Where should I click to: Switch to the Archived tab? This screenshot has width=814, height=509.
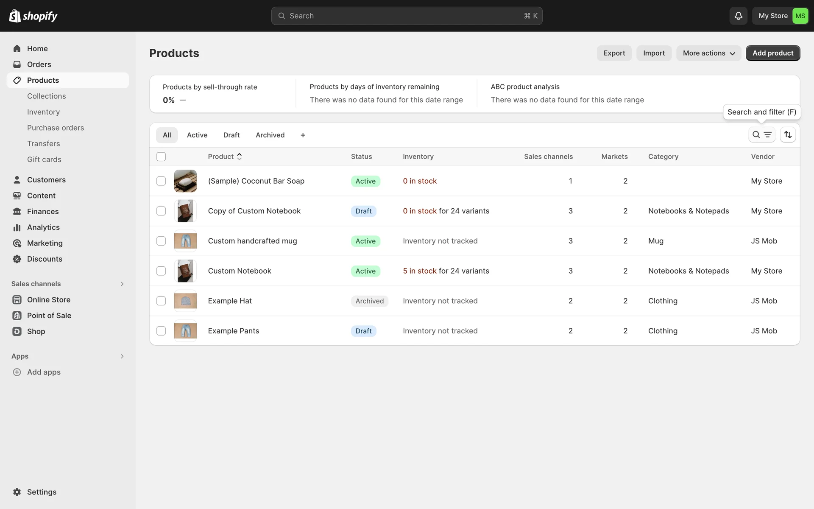(x=270, y=135)
